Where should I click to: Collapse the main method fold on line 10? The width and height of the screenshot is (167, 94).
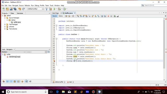click(57, 39)
